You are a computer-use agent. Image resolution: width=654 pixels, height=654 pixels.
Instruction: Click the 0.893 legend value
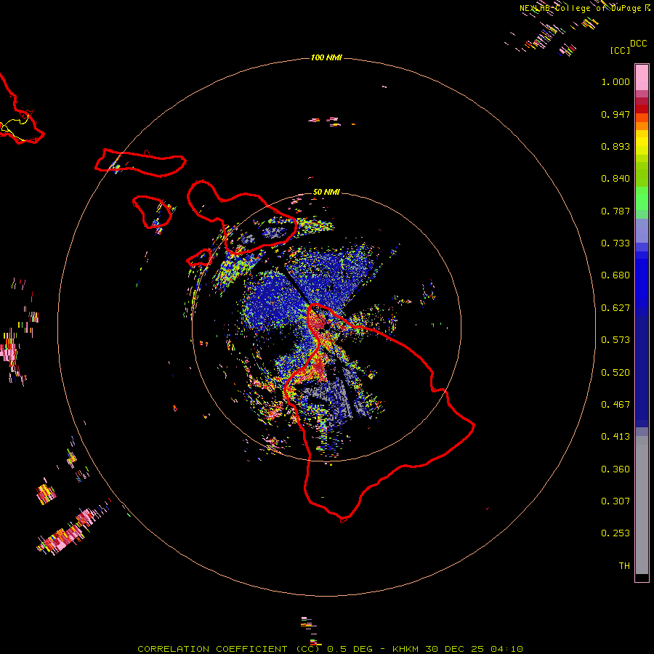[x=615, y=146]
